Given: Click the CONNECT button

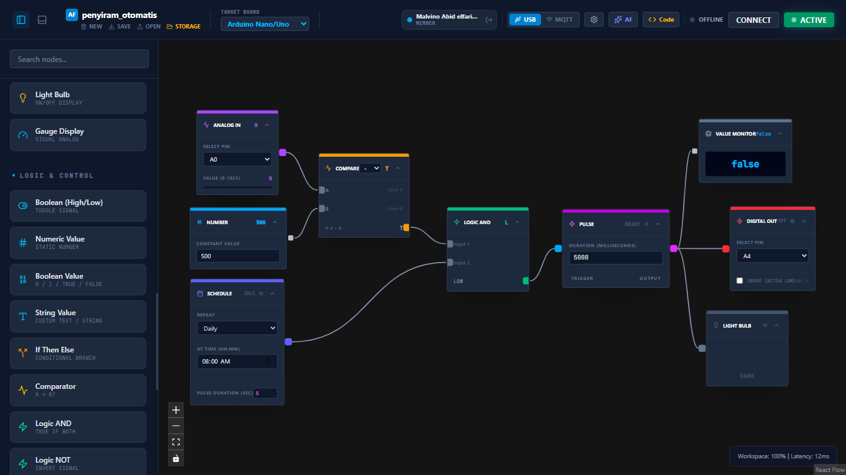Looking at the screenshot, I should (x=754, y=20).
